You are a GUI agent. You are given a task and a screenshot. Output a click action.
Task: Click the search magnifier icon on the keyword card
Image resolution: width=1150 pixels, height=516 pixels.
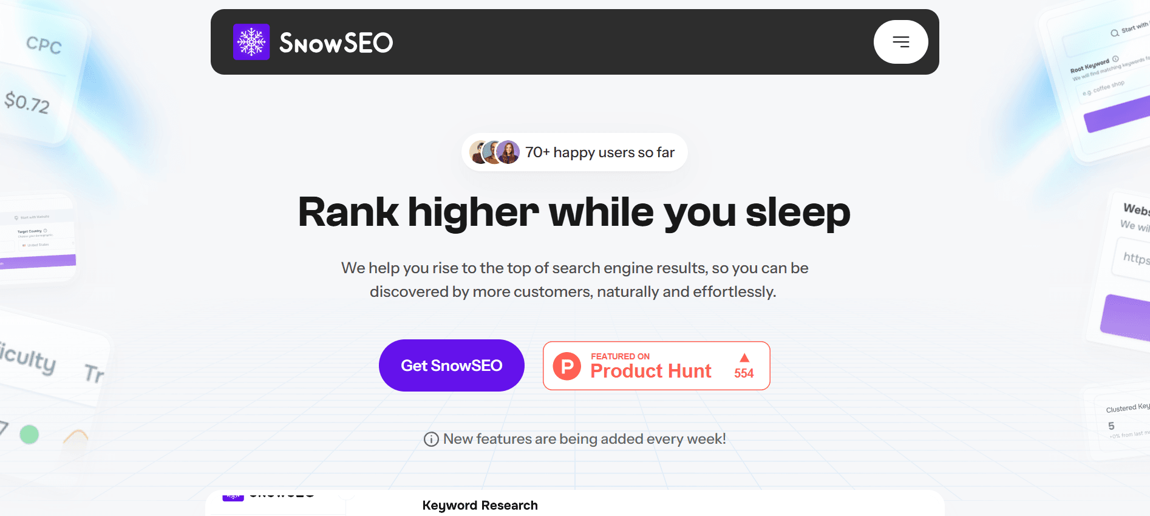[1114, 33]
